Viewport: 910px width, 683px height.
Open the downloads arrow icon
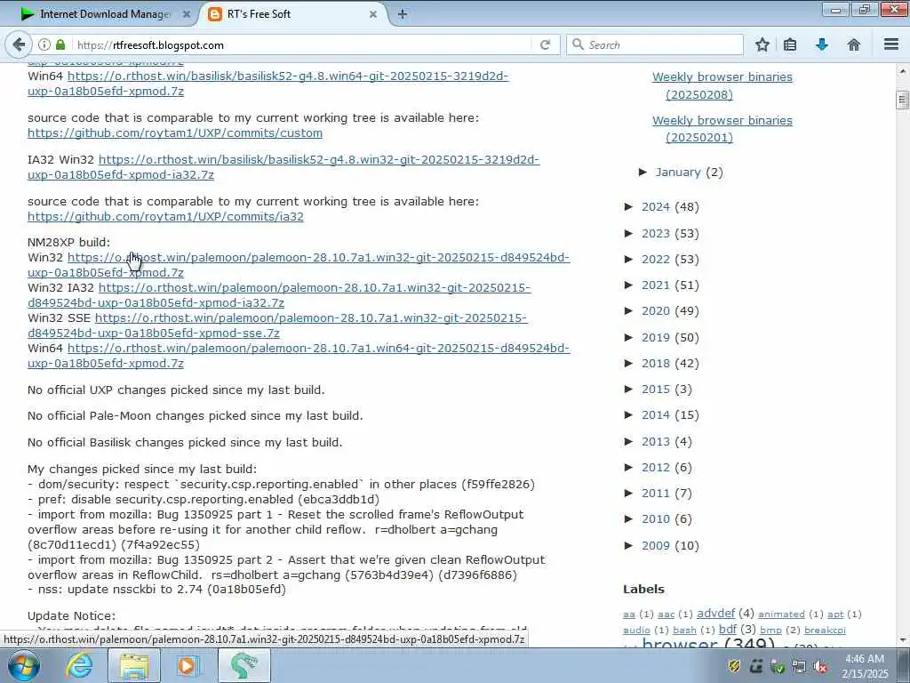click(x=822, y=44)
